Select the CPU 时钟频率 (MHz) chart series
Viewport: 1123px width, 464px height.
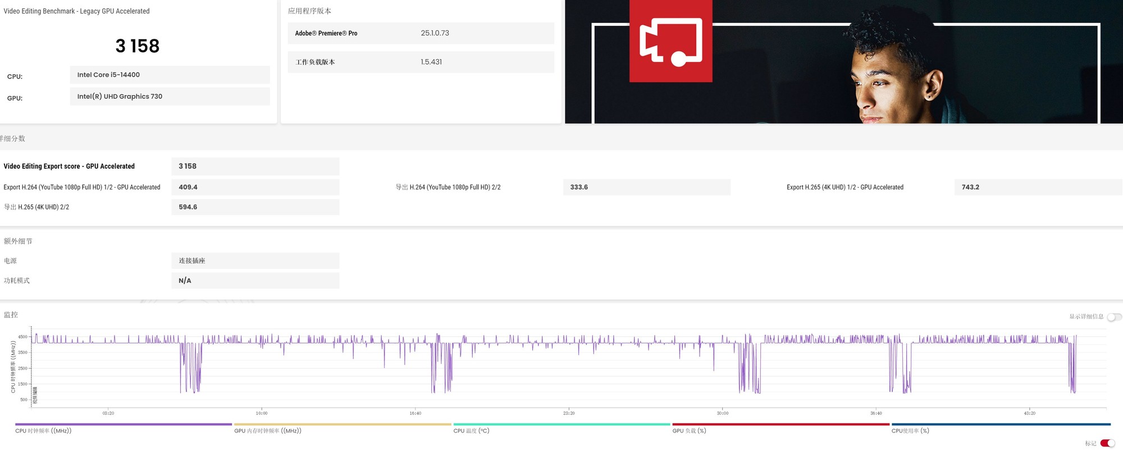(123, 428)
